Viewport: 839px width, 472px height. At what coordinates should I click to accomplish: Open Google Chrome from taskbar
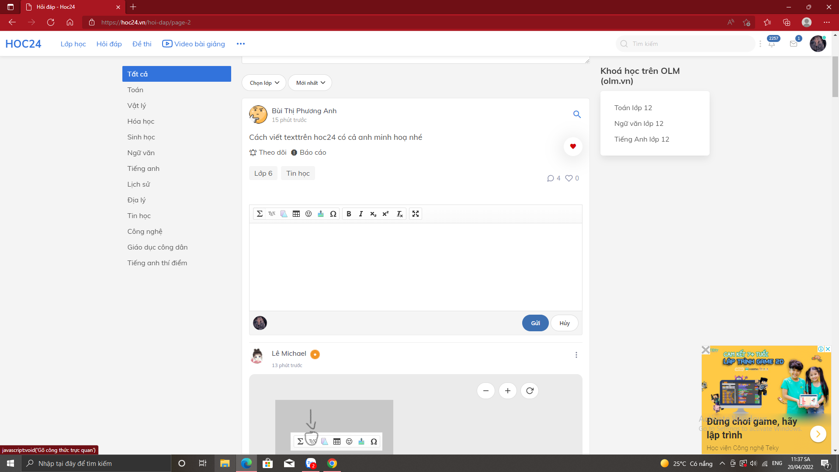click(x=332, y=463)
